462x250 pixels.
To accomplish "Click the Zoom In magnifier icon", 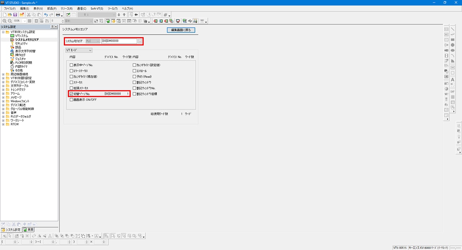I will pos(4,21).
